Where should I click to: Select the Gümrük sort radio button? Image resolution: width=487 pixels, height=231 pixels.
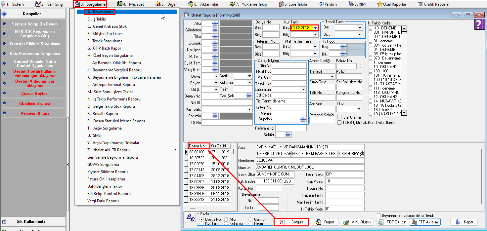point(250,219)
